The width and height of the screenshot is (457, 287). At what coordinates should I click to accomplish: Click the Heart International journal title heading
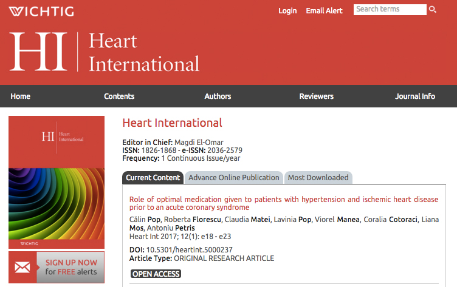click(172, 123)
